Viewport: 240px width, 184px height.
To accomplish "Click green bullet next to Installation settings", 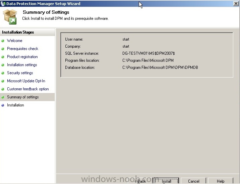I will (3, 65).
